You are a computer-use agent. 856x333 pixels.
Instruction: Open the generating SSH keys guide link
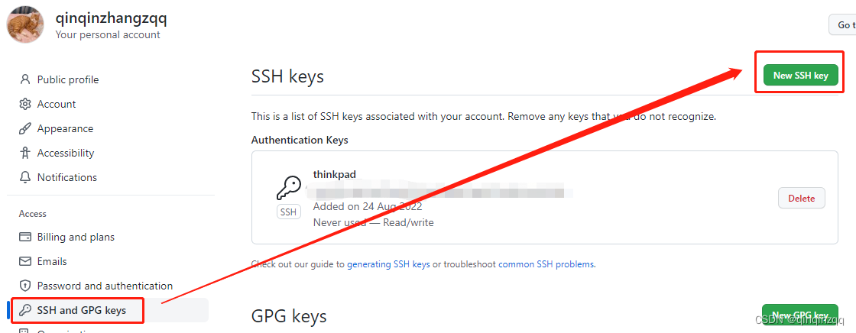coord(389,264)
